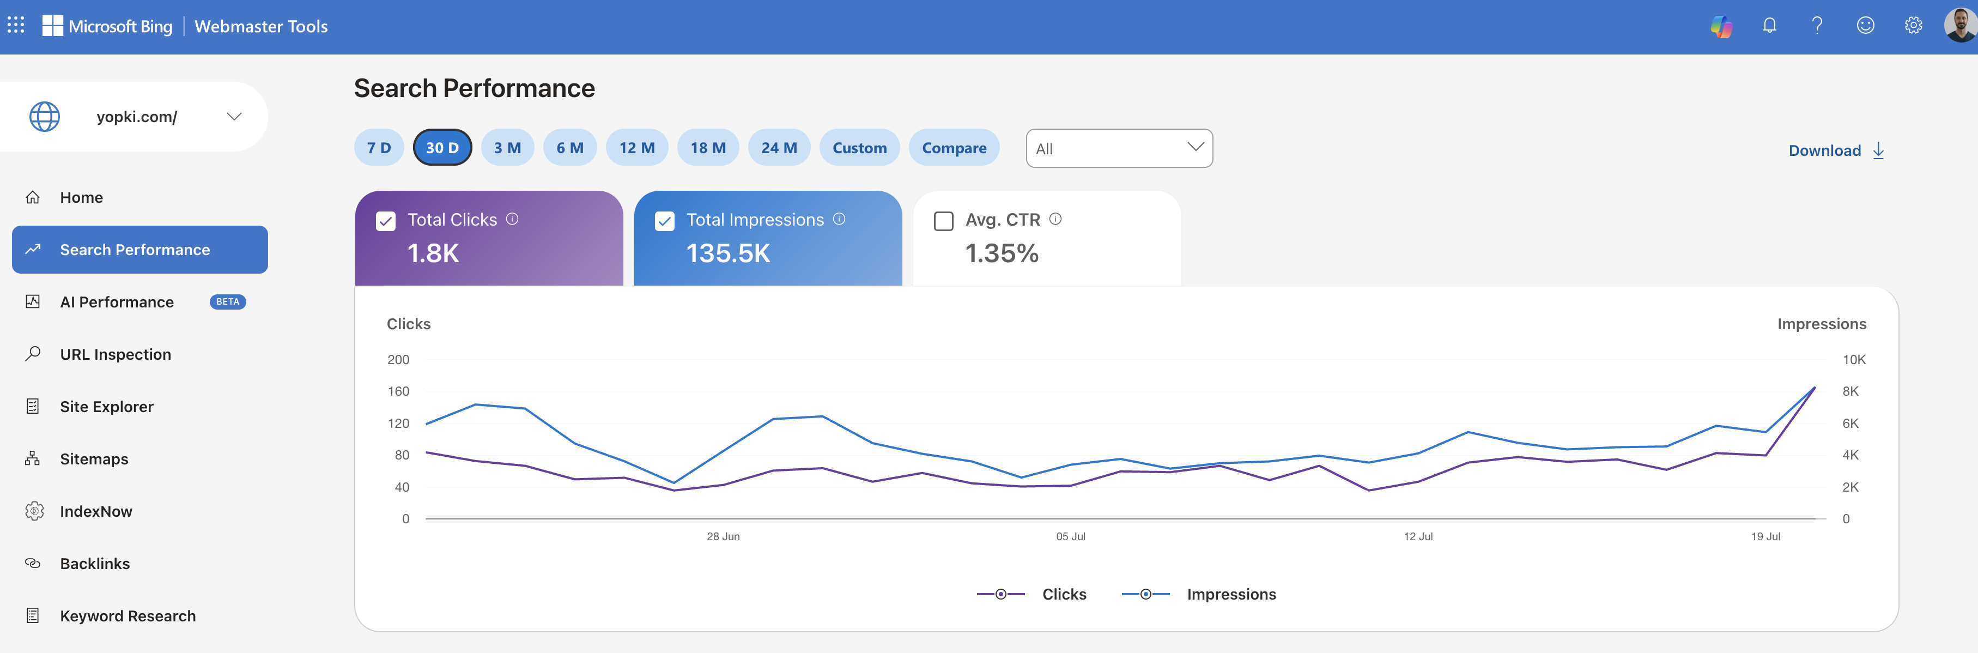Screen dimensions: 1978x653
Task: Click the IndexNow gear icon
Action: pyautogui.click(x=34, y=511)
